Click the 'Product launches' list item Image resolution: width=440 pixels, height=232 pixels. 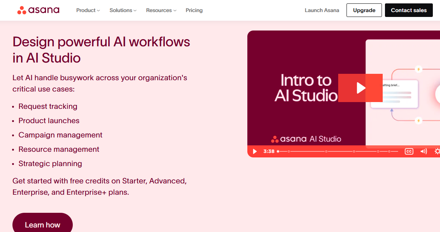tap(49, 121)
